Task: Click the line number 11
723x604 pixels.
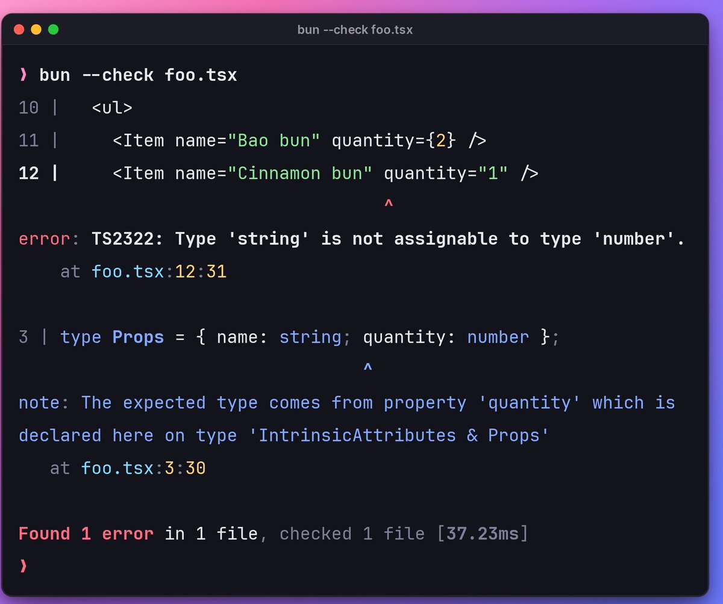Action: [x=28, y=140]
